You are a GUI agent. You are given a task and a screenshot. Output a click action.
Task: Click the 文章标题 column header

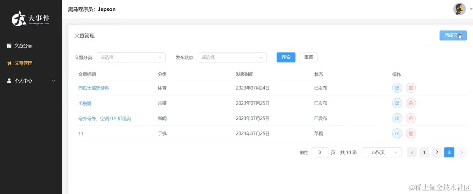[87, 74]
